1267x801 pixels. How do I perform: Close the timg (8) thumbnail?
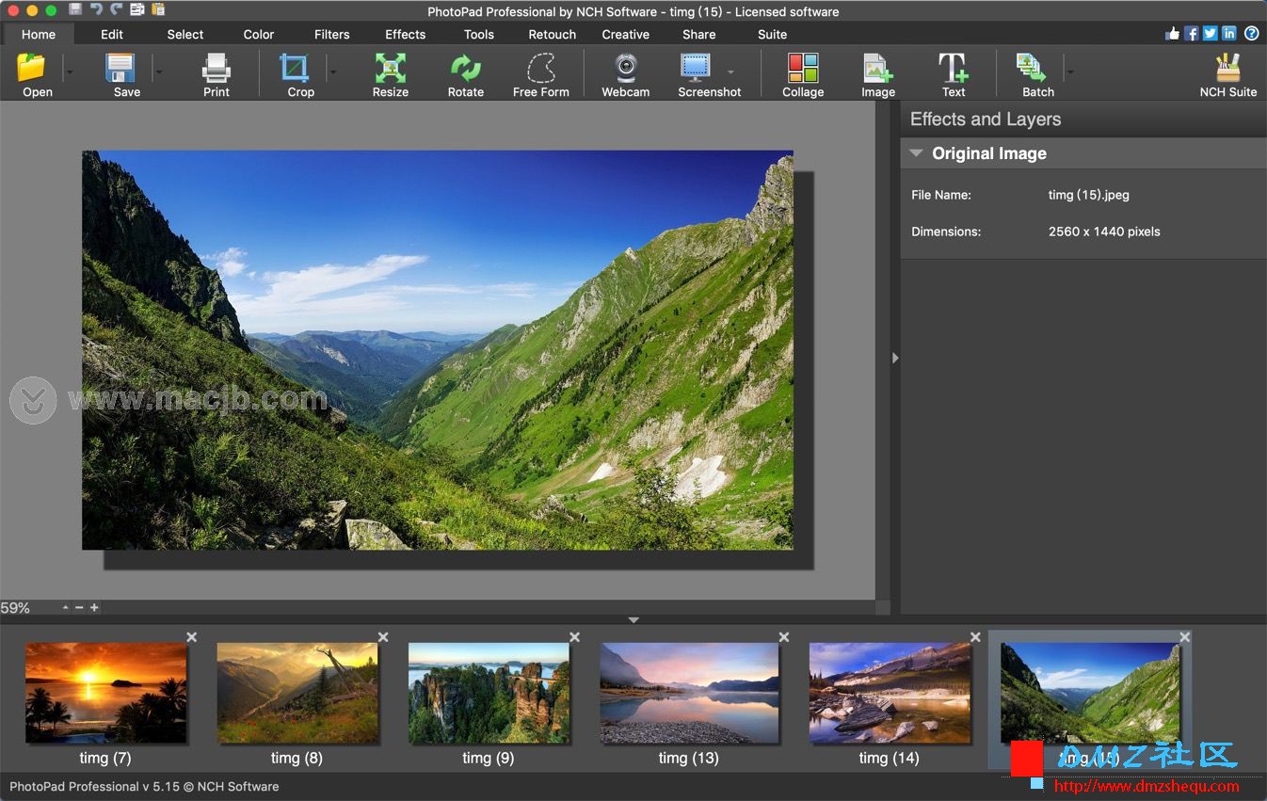point(383,637)
